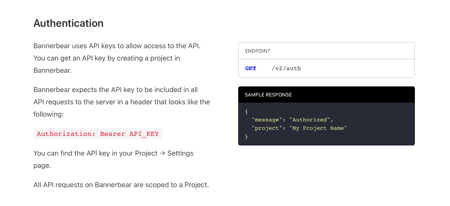Image resolution: width=450 pixels, height=206 pixels.
Task: Click the "My Project Name" JSON value
Action: point(318,128)
